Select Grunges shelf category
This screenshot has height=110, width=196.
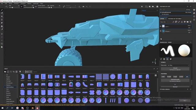pos(9,81)
